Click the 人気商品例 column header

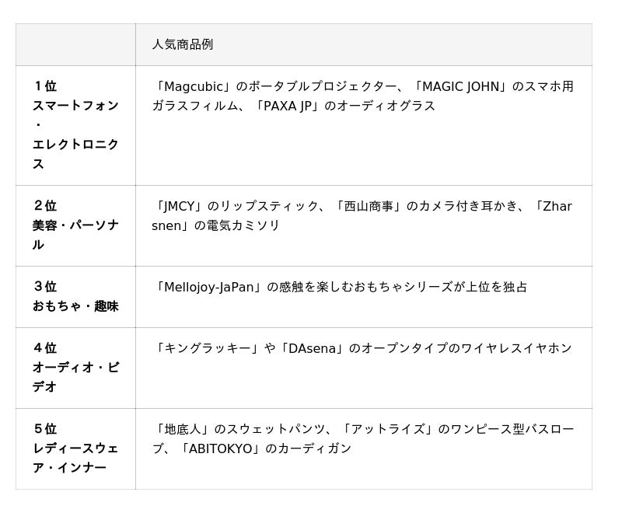(183, 44)
